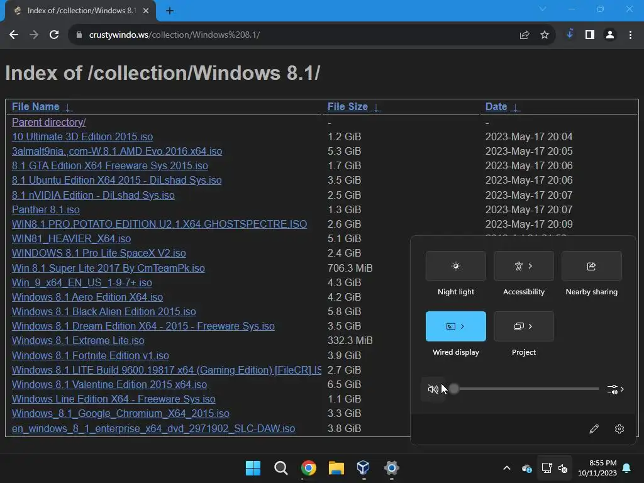Open Windows 8.1 Black Alien Edition 2015 iso

point(104,312)
